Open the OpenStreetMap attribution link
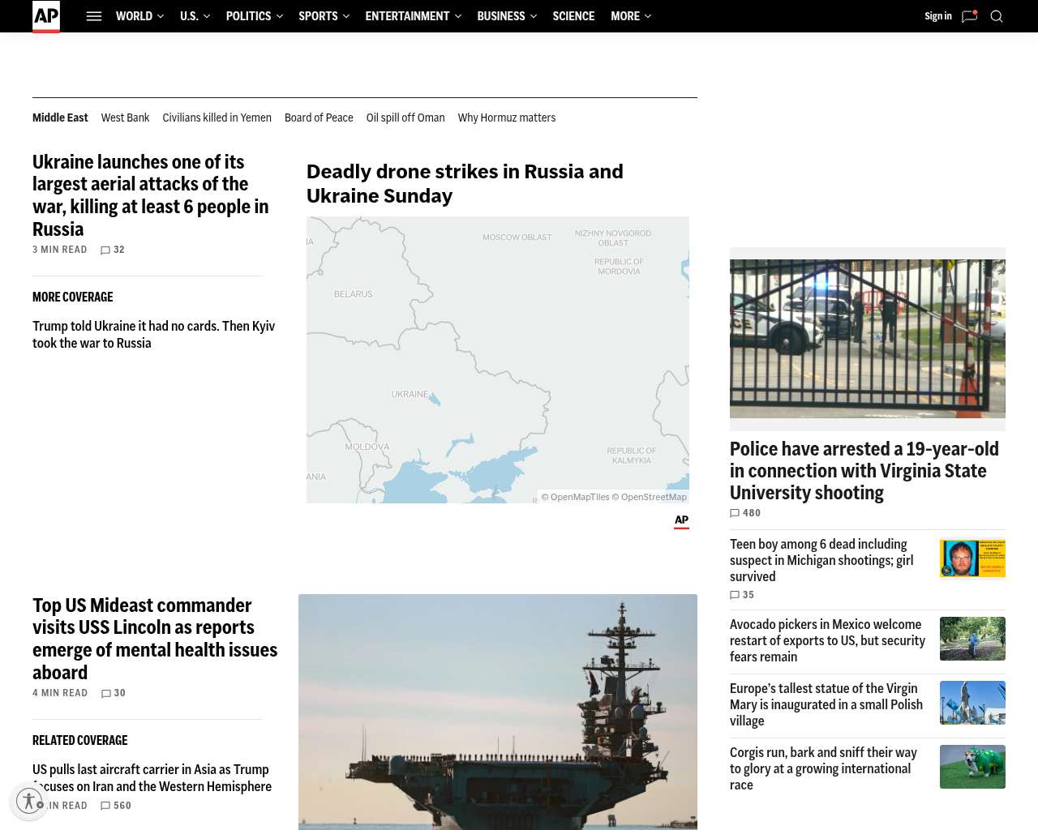The width and height of the screenshot is (1038, 830). click(x=649, y=497)
